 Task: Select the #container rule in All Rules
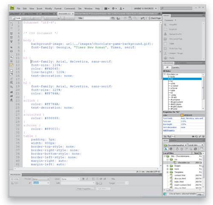[175, 100]
